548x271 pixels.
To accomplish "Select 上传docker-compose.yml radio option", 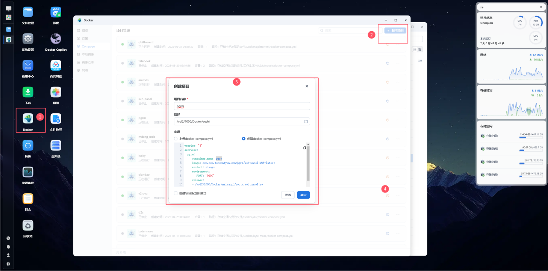I will [176, 139].
